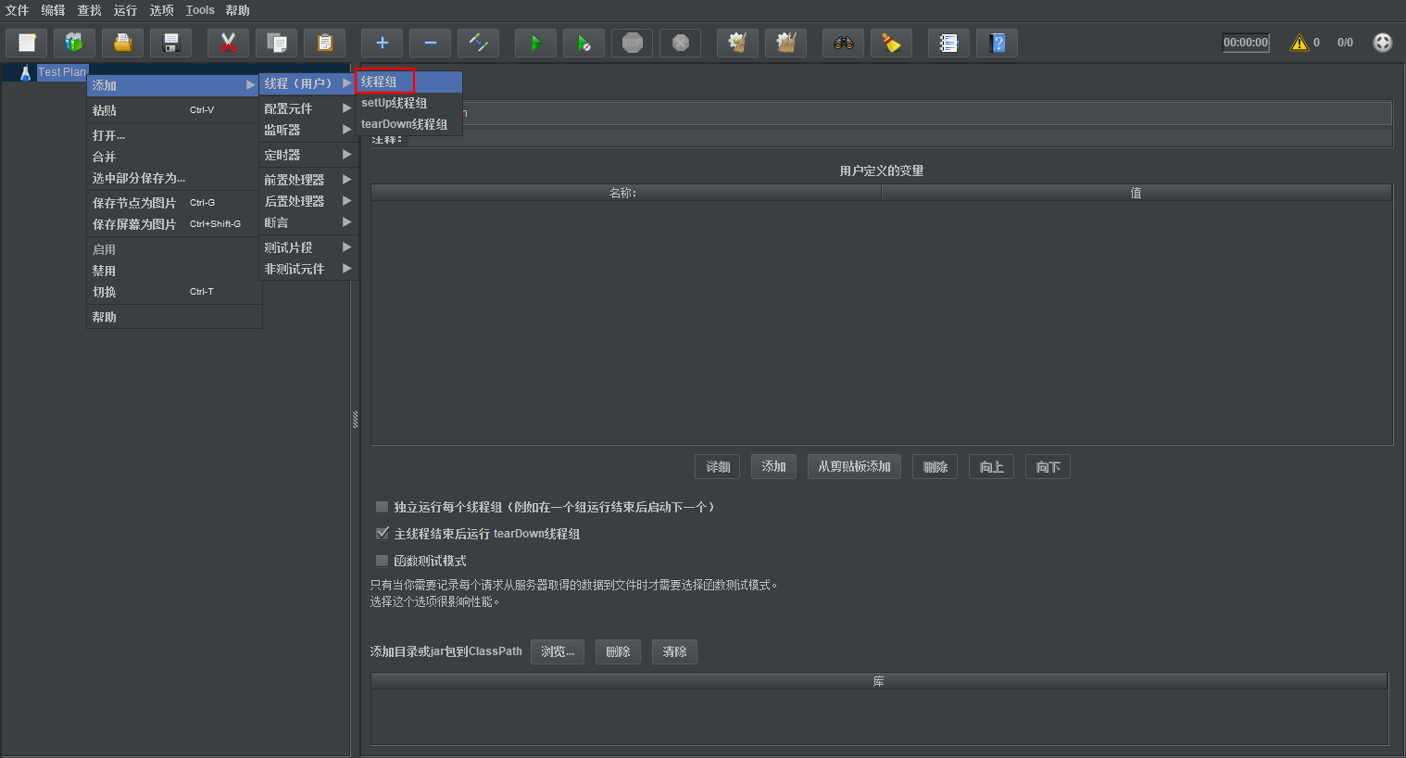Image resolution: width=1406 pixels, height=758 pixels.
Task: Click the Cut scissors icon
Action: click(228, 43)
